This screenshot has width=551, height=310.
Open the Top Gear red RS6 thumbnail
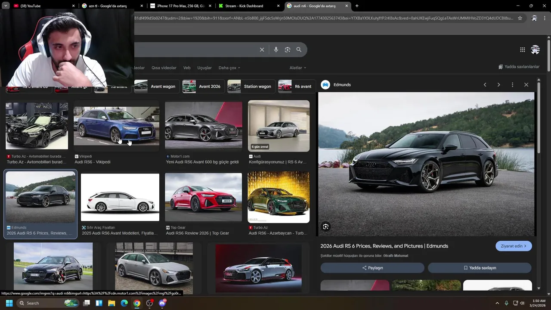204,197
